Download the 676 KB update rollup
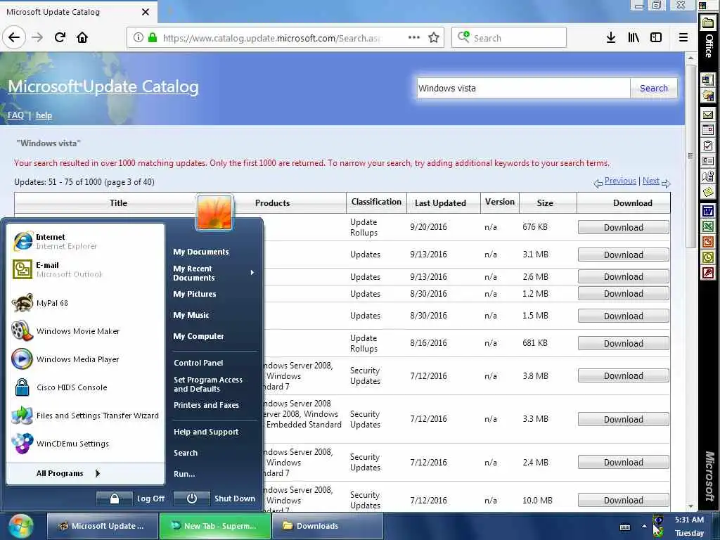 [623, 227]
